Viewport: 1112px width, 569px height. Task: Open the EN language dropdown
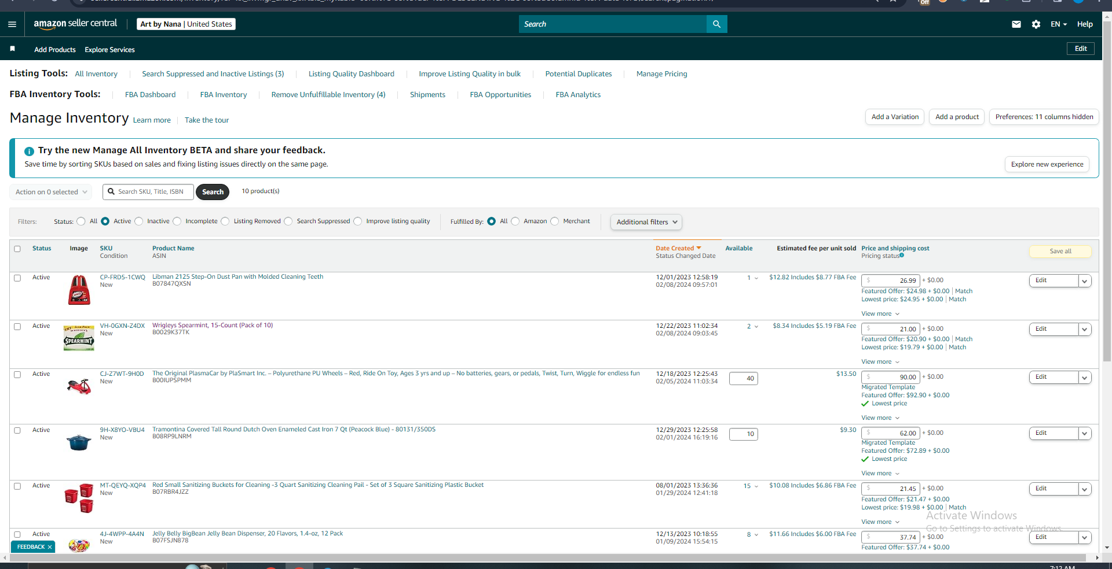click(x=1059, y=24)
